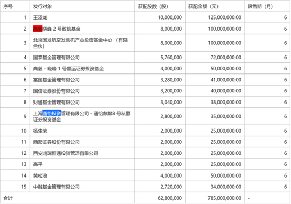Image resolution: width=291 pixels, height=204 pixels.
Task: Click the amount 72,000,000.00
Action: point(226,58)
